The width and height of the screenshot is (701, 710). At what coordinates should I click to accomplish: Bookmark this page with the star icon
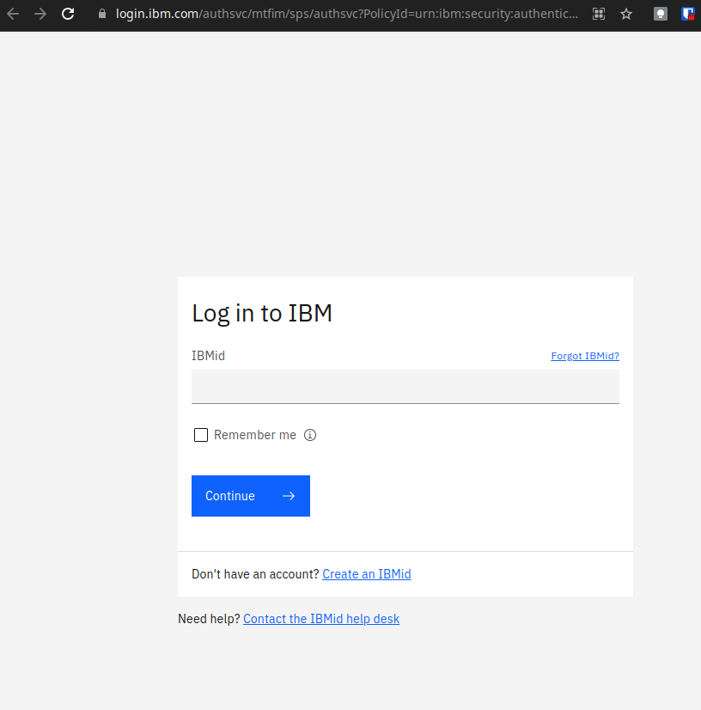tap(625, 13)
